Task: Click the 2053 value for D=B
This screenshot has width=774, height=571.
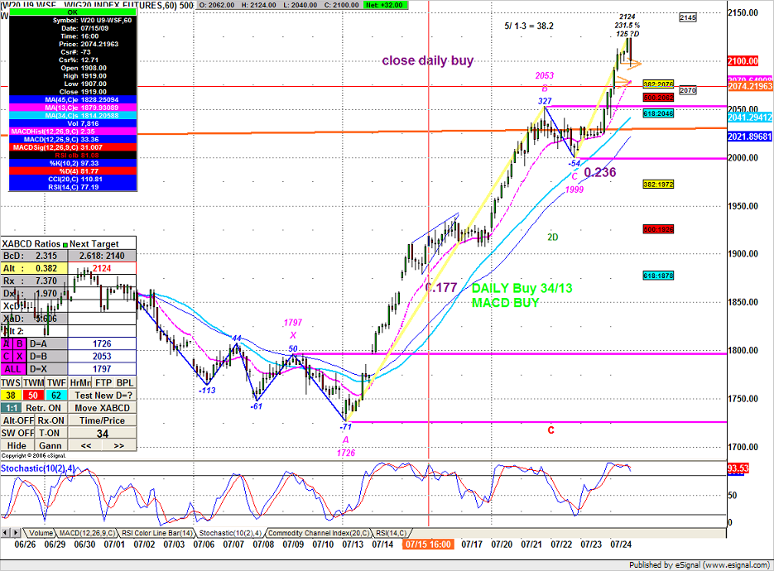Action: (x=102, y=357)
